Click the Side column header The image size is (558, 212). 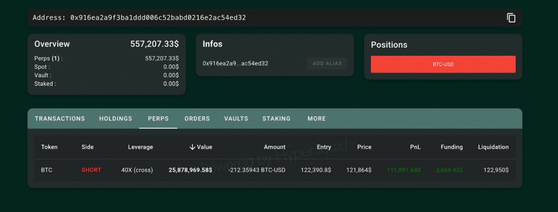[88, 147]
